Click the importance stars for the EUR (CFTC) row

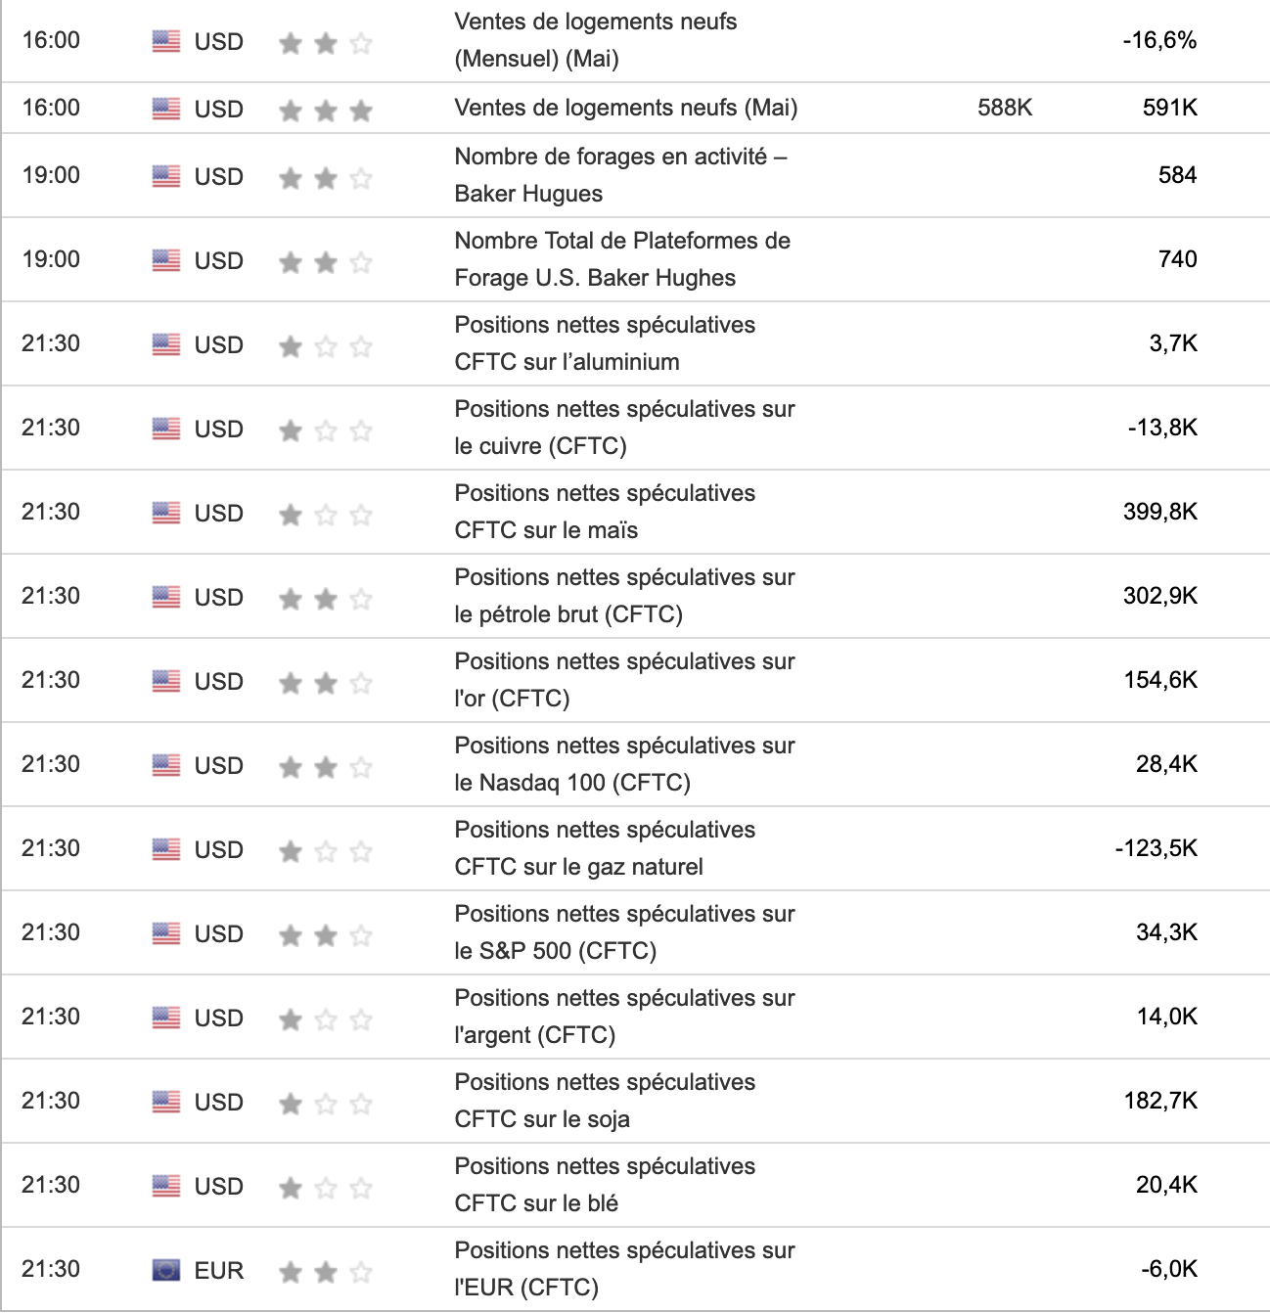[x=325, y=1272]
